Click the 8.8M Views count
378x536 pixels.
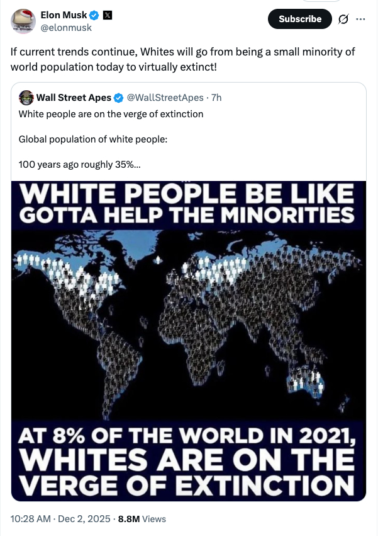(x=142, y=518)
